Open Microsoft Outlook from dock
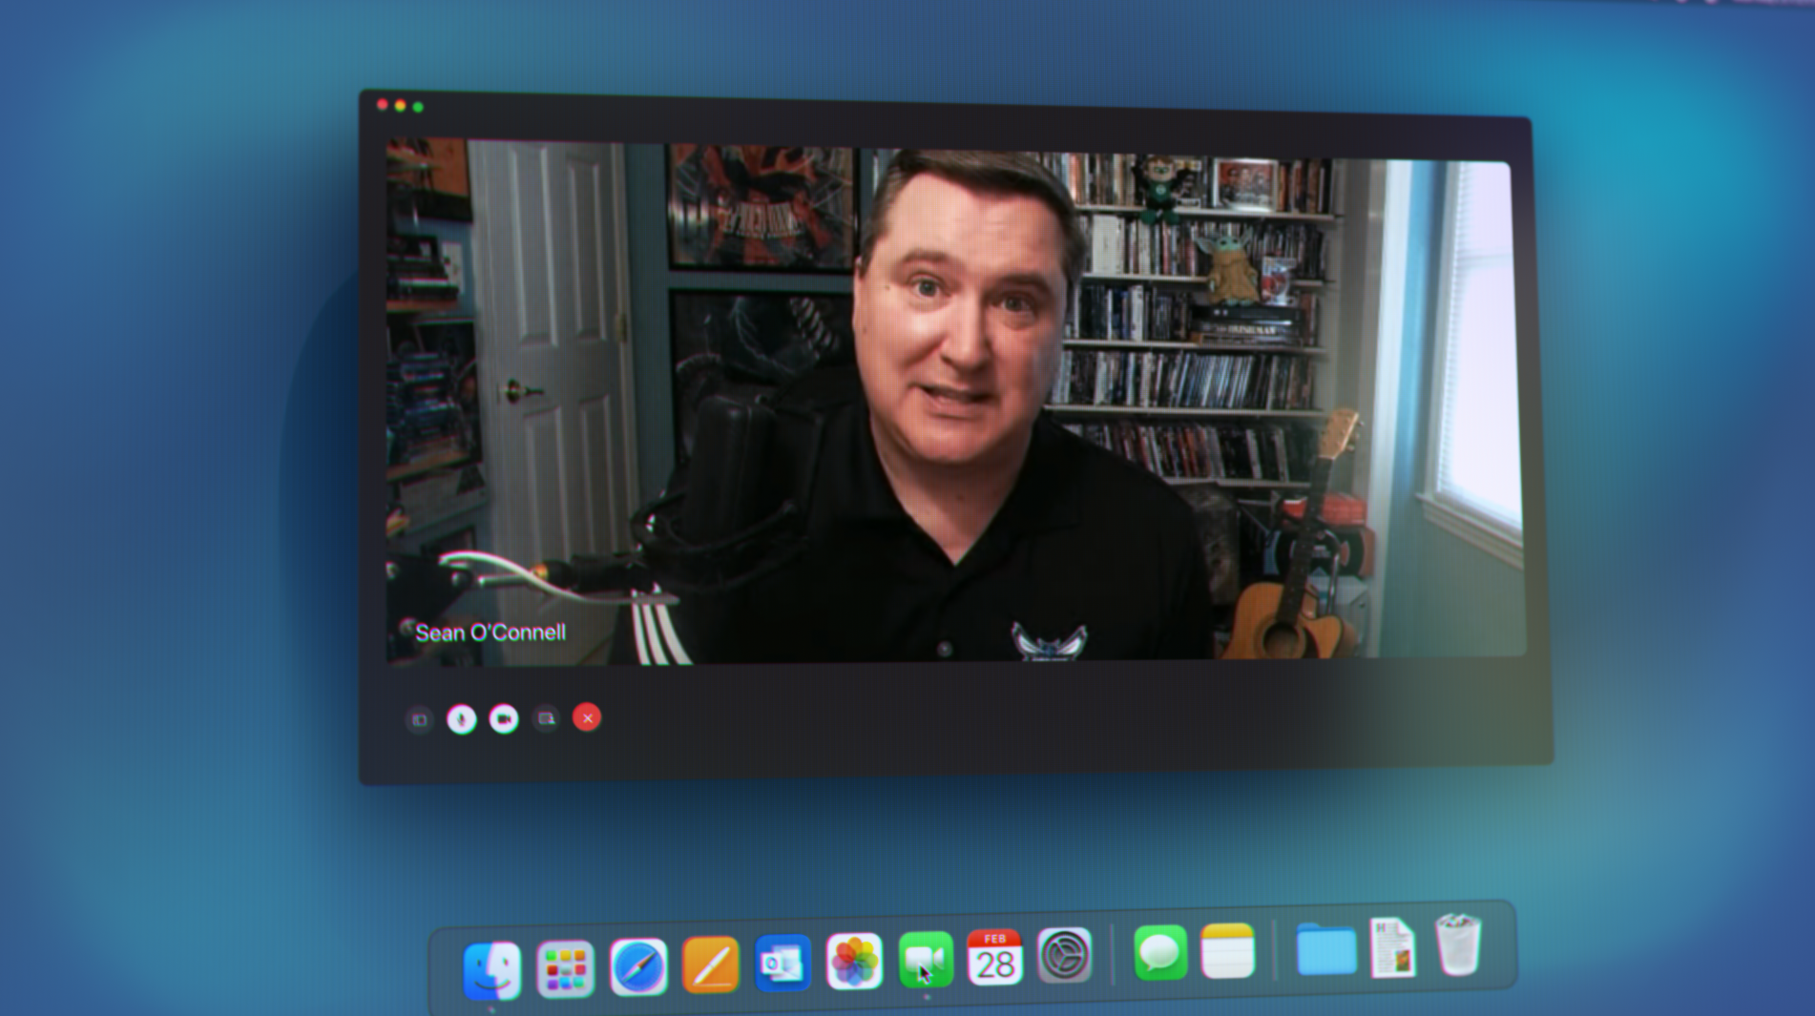1815x1016 pixels. [782, 964]
